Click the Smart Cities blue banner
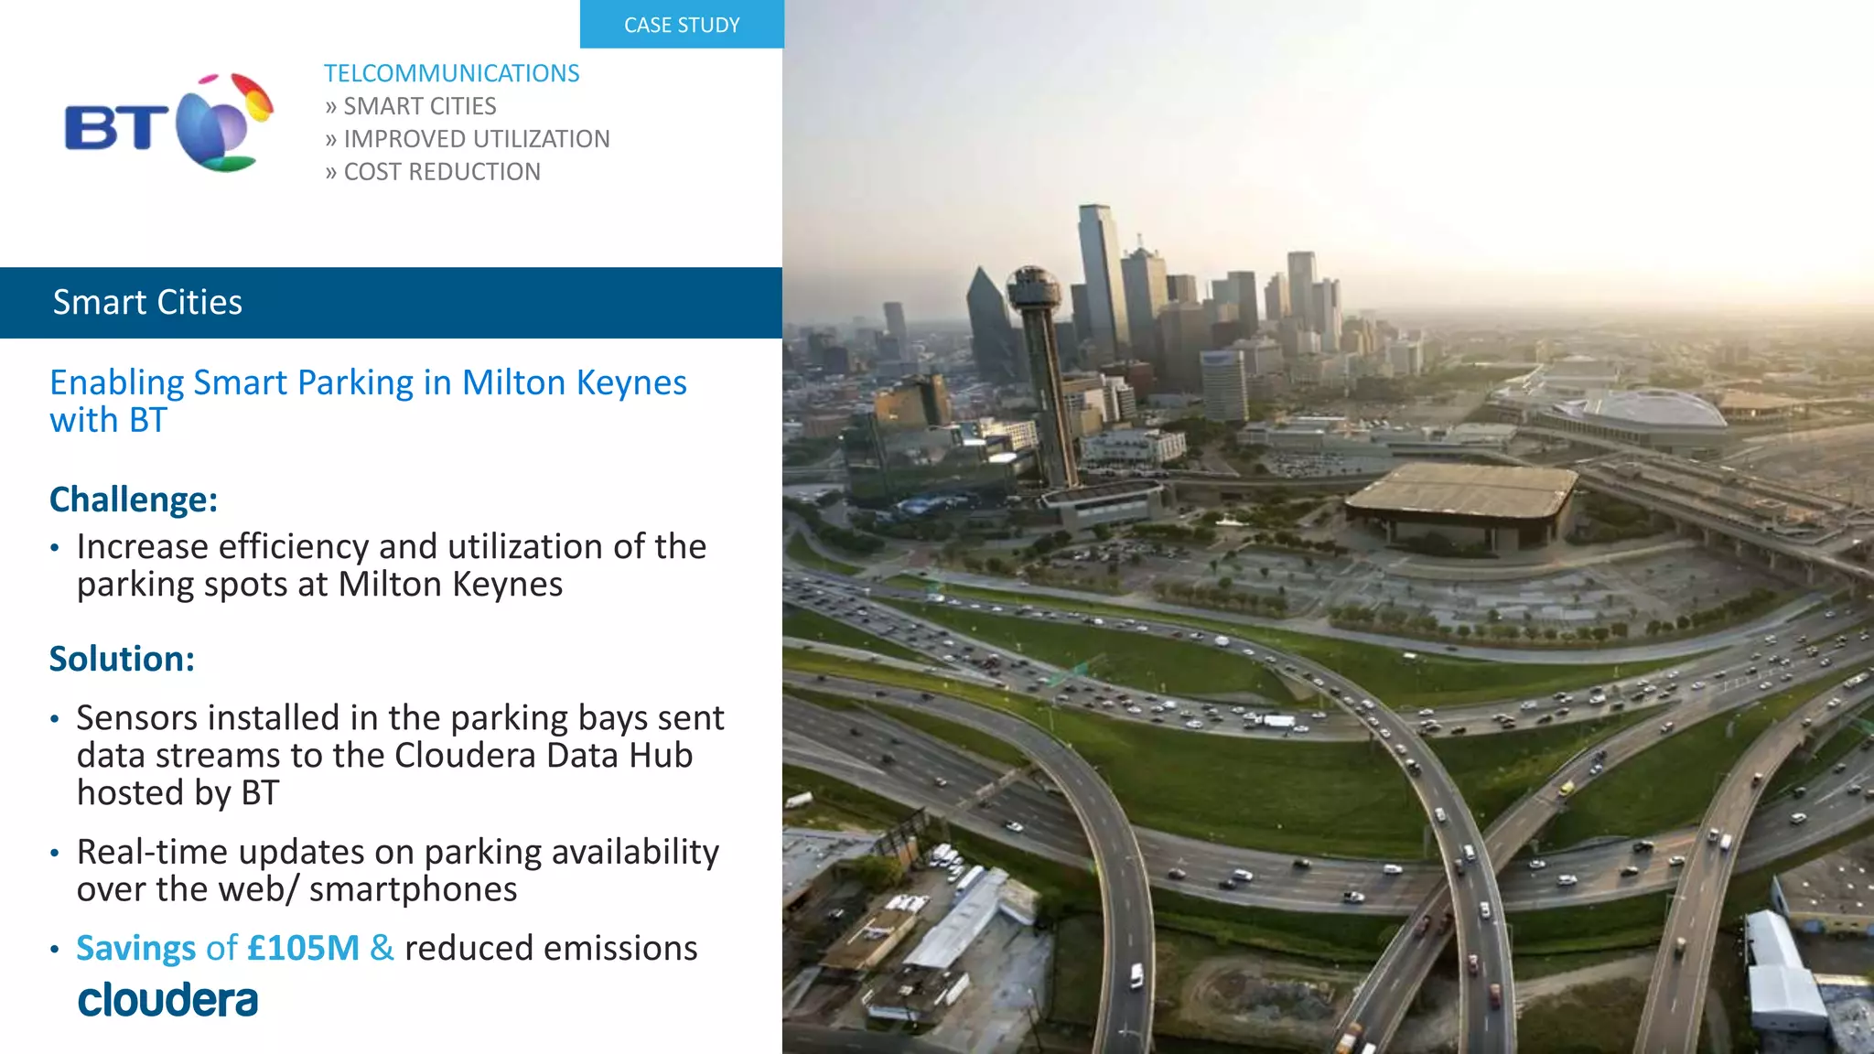1874x1054 pixels. (391, 303)
